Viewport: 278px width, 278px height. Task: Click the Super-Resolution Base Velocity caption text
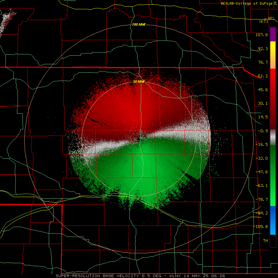[x=140, y=276]
